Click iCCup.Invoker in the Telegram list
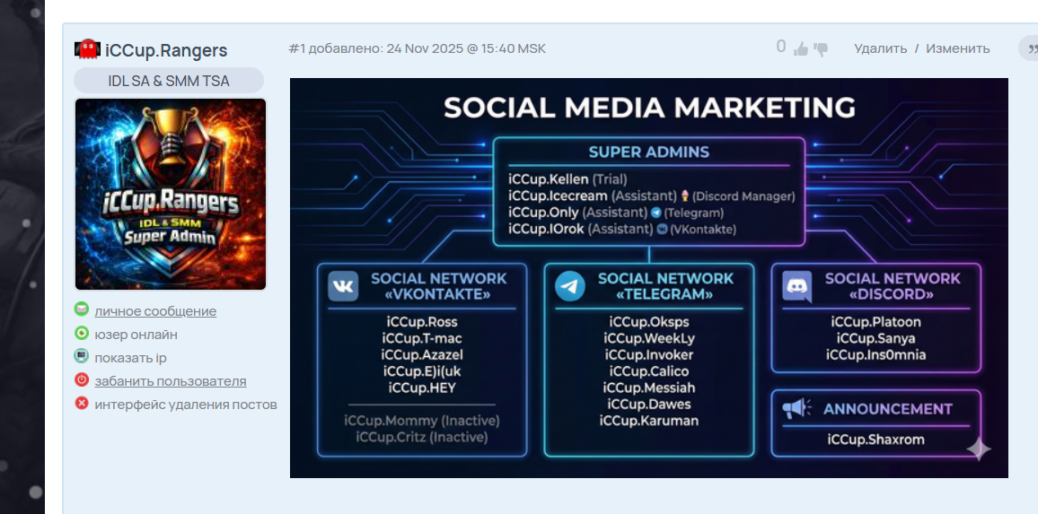Screen dimensions: 1038x514 click(x=649, y=354)
